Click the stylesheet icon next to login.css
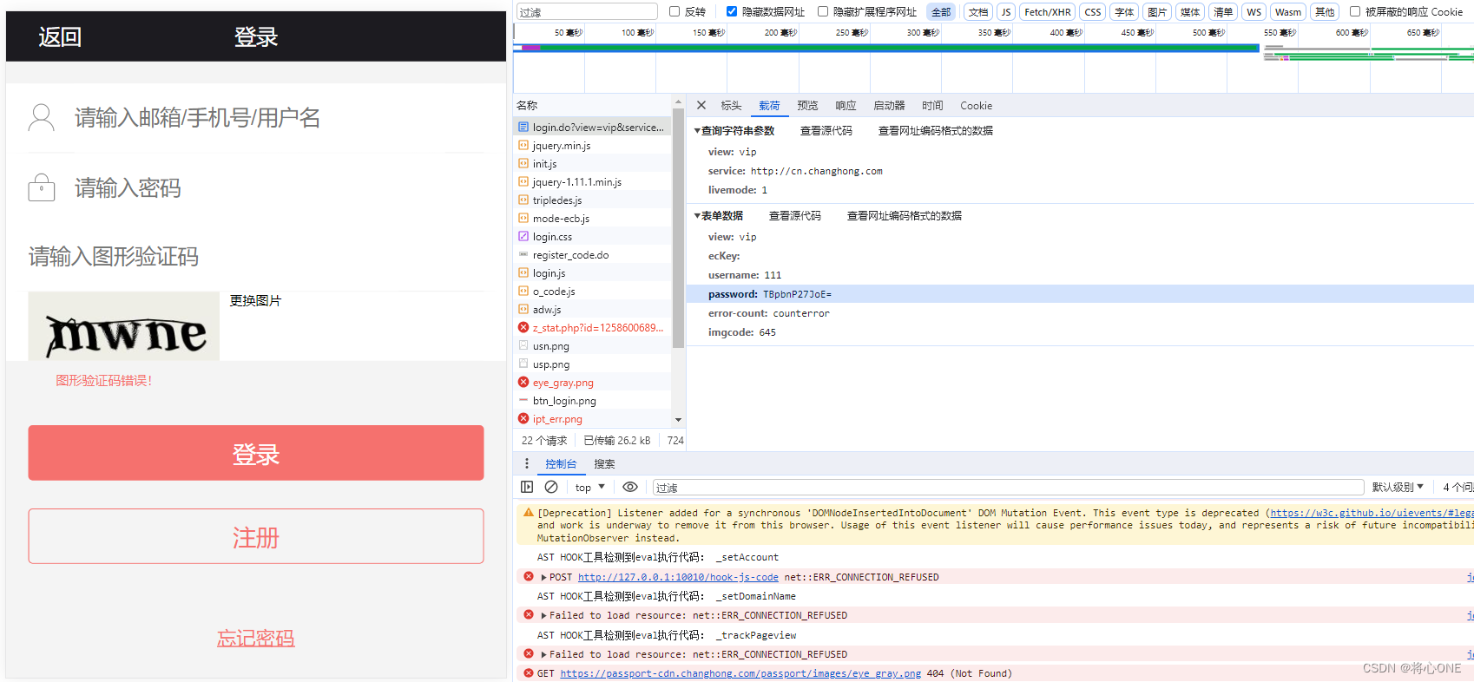Image resolution: width=1474 pixels, height=682 pixels. [x=523, y=236]
